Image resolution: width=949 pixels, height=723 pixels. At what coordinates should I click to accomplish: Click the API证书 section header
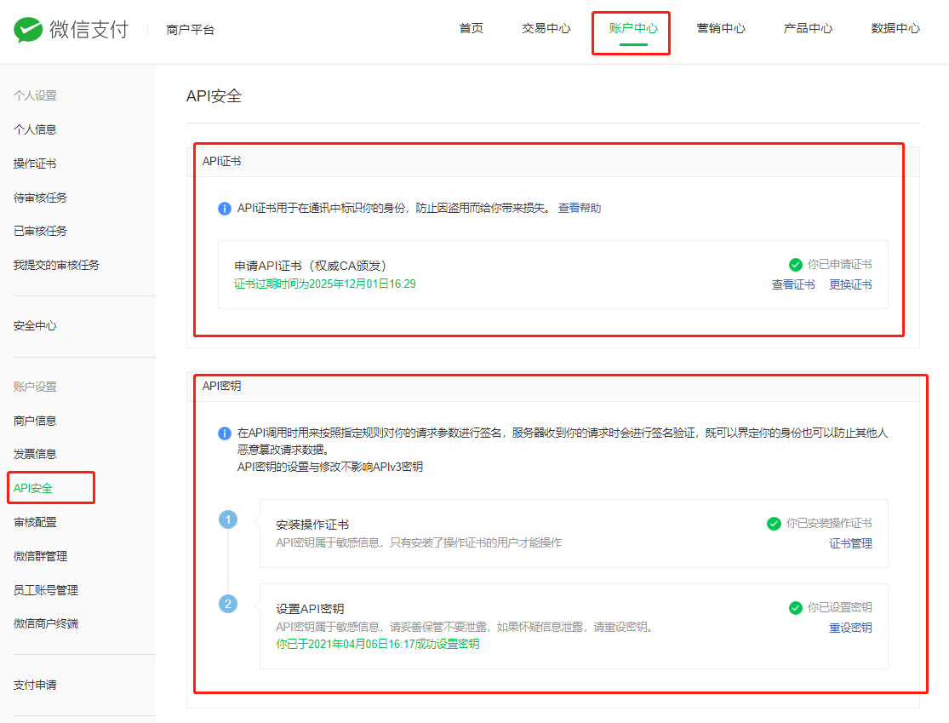(x=221, y=161)
